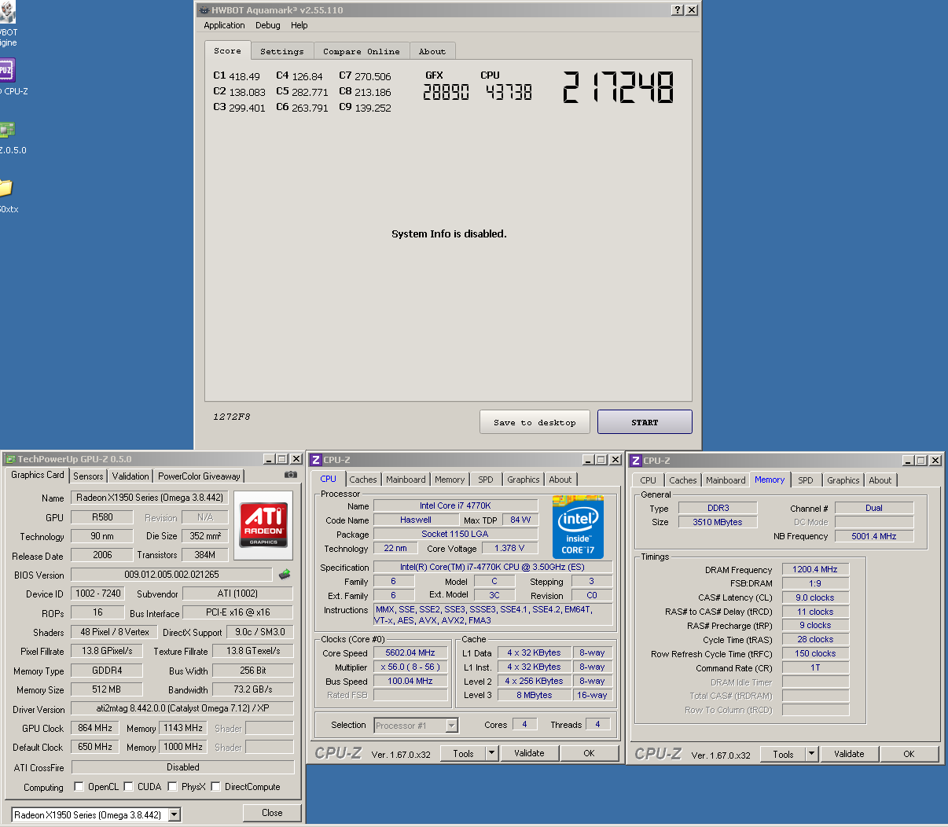The width and height of the screenshot is (948, 827).
Task: Click OK in CPU-Z Memory window
Action: (x=909, y=754)
